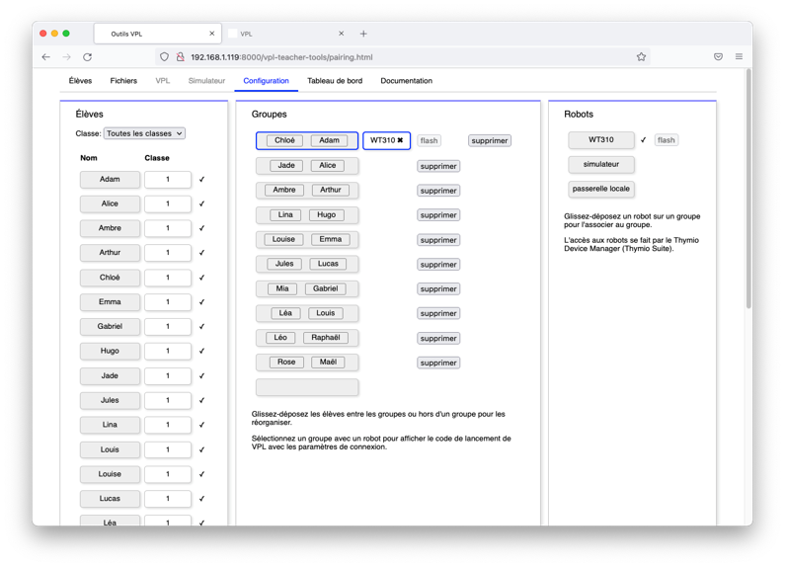Viewport: 785px width, 567px height.
Task: Click flash button in the Robots panel
Action: coord(666,140)
